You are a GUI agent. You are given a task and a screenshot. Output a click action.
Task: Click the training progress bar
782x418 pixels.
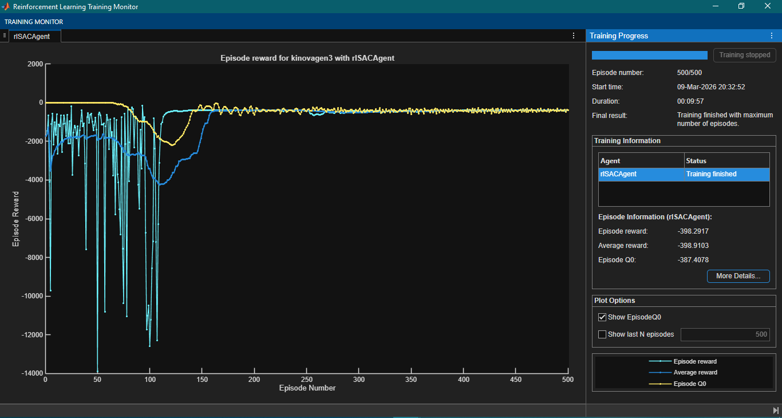click(x=650, y=56)
